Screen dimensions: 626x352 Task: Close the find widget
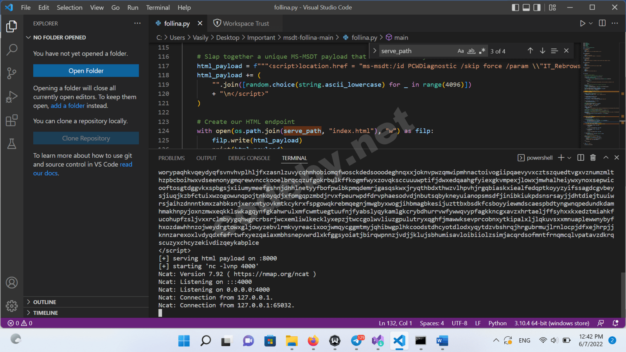coord(566,51)
